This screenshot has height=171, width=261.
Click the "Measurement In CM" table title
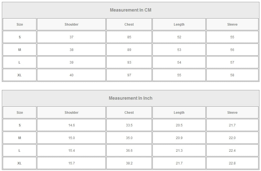tap(131, 10)
